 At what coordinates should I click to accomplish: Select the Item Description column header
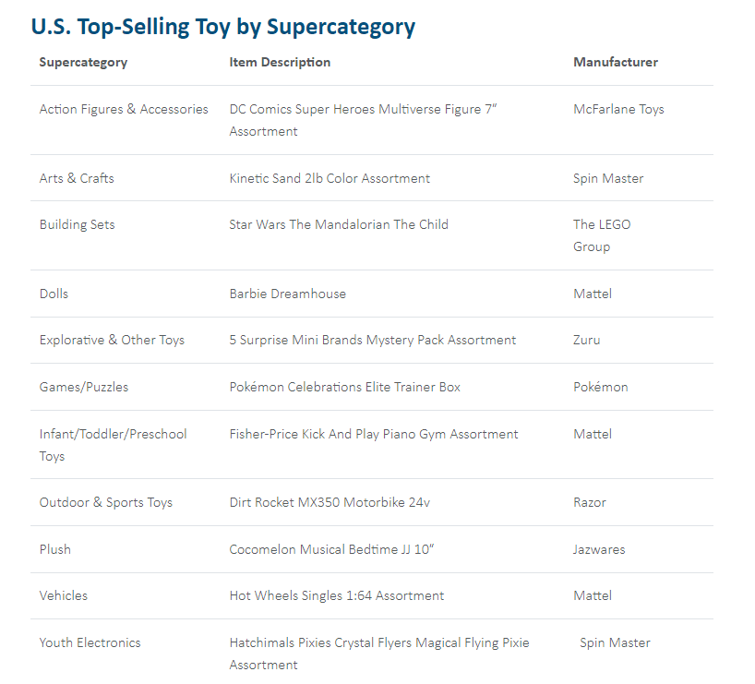click(x=280, y=62)
